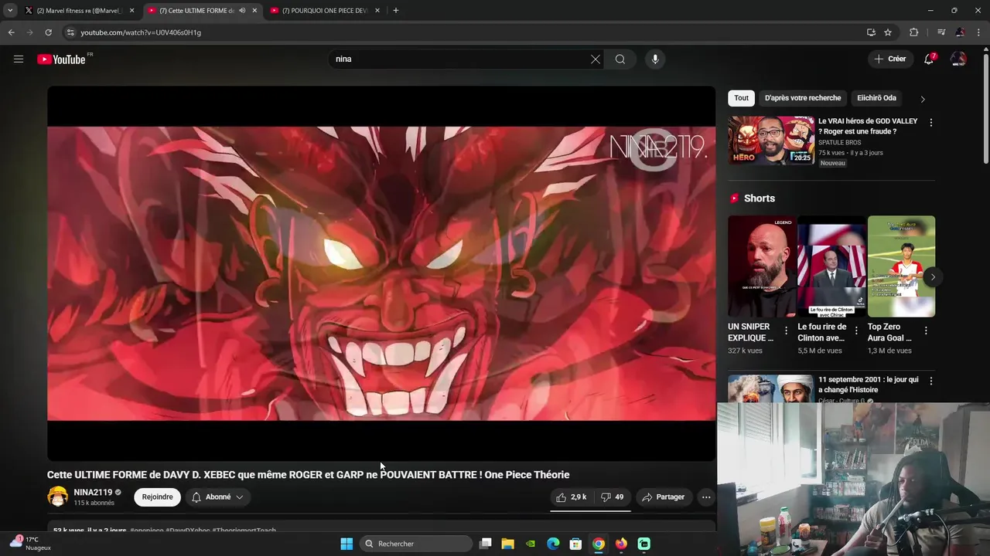The width and height of the screenshot is (990, 556).
Task: Open the Chrome profile avatar
Action: click(960, 32)
